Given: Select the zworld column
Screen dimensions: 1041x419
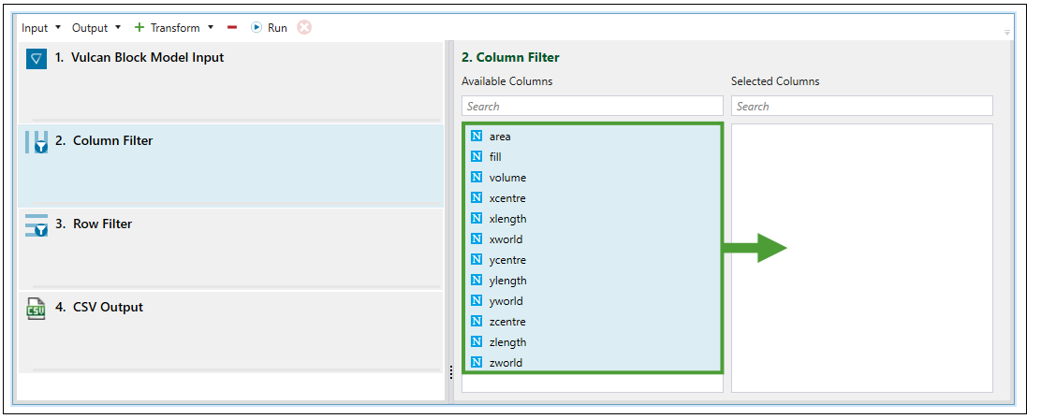Looking at the screenshot, I should point(506,363).
